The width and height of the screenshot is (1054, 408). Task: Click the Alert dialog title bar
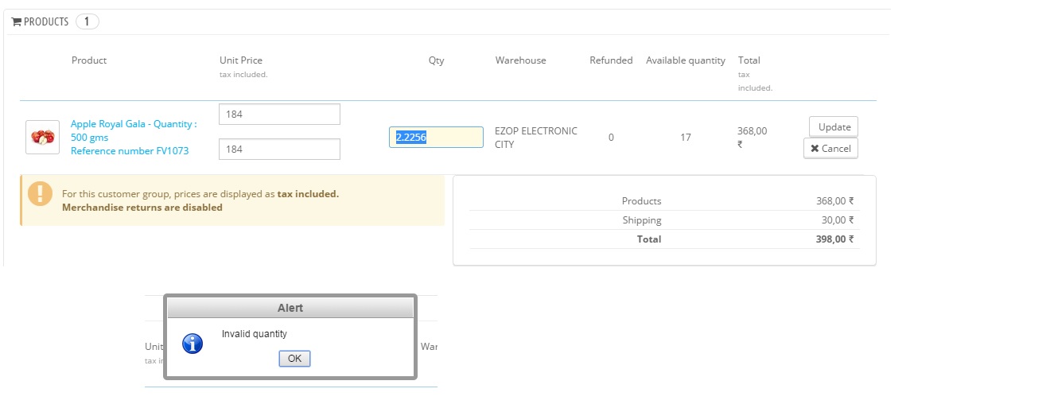tap(290, 308)
